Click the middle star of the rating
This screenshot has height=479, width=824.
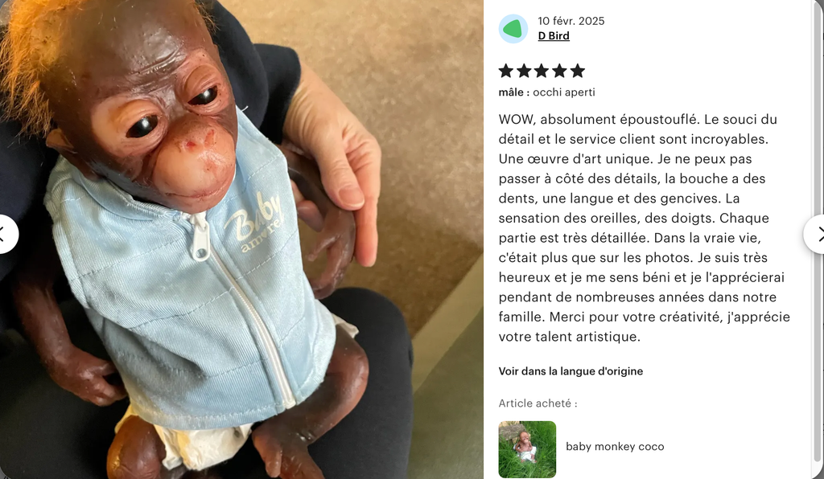click(x=542, y=71)
